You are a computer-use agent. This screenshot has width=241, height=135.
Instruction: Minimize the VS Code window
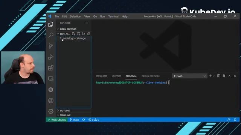coord(216,16)
